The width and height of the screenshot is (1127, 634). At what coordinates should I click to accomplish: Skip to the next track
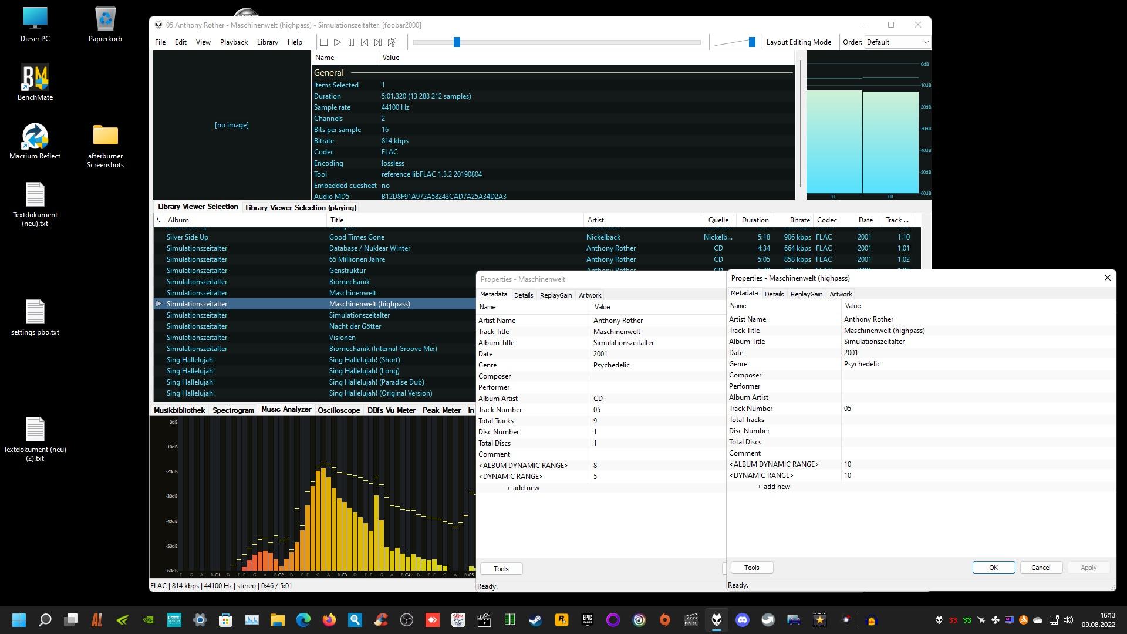378,42
